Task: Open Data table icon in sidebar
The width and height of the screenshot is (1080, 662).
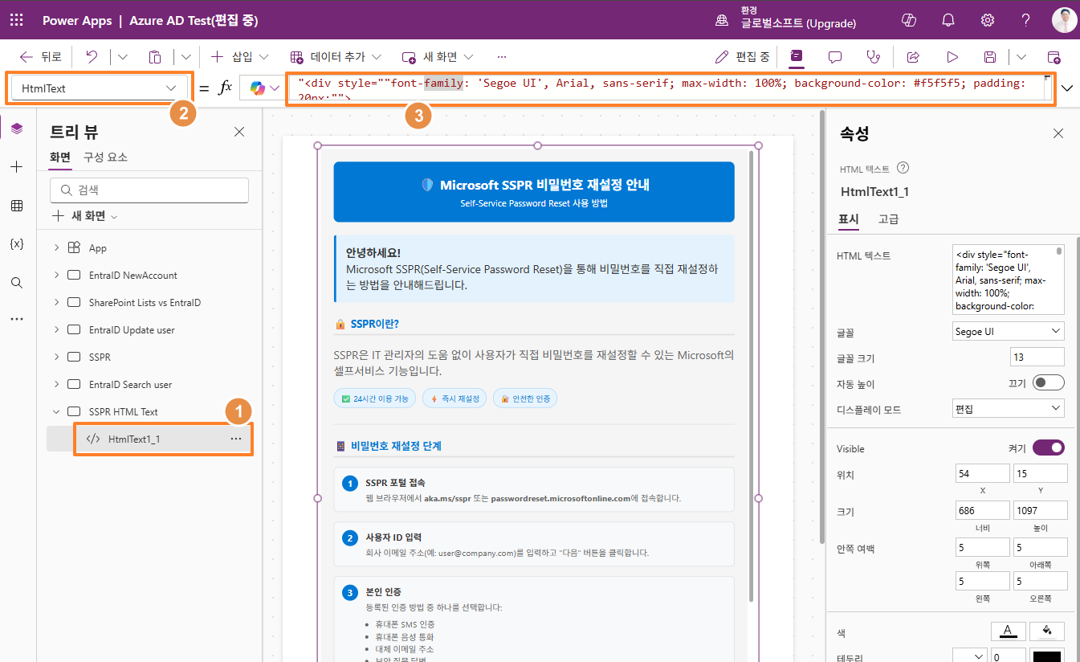Action: (17, 206)
